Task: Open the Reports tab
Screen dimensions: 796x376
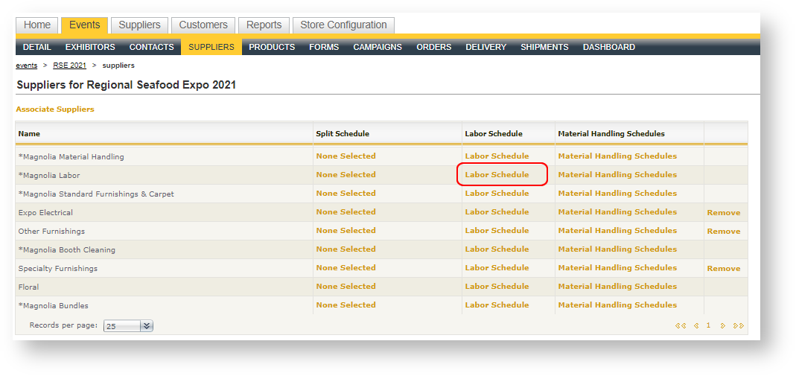Action: click(264, 25)
